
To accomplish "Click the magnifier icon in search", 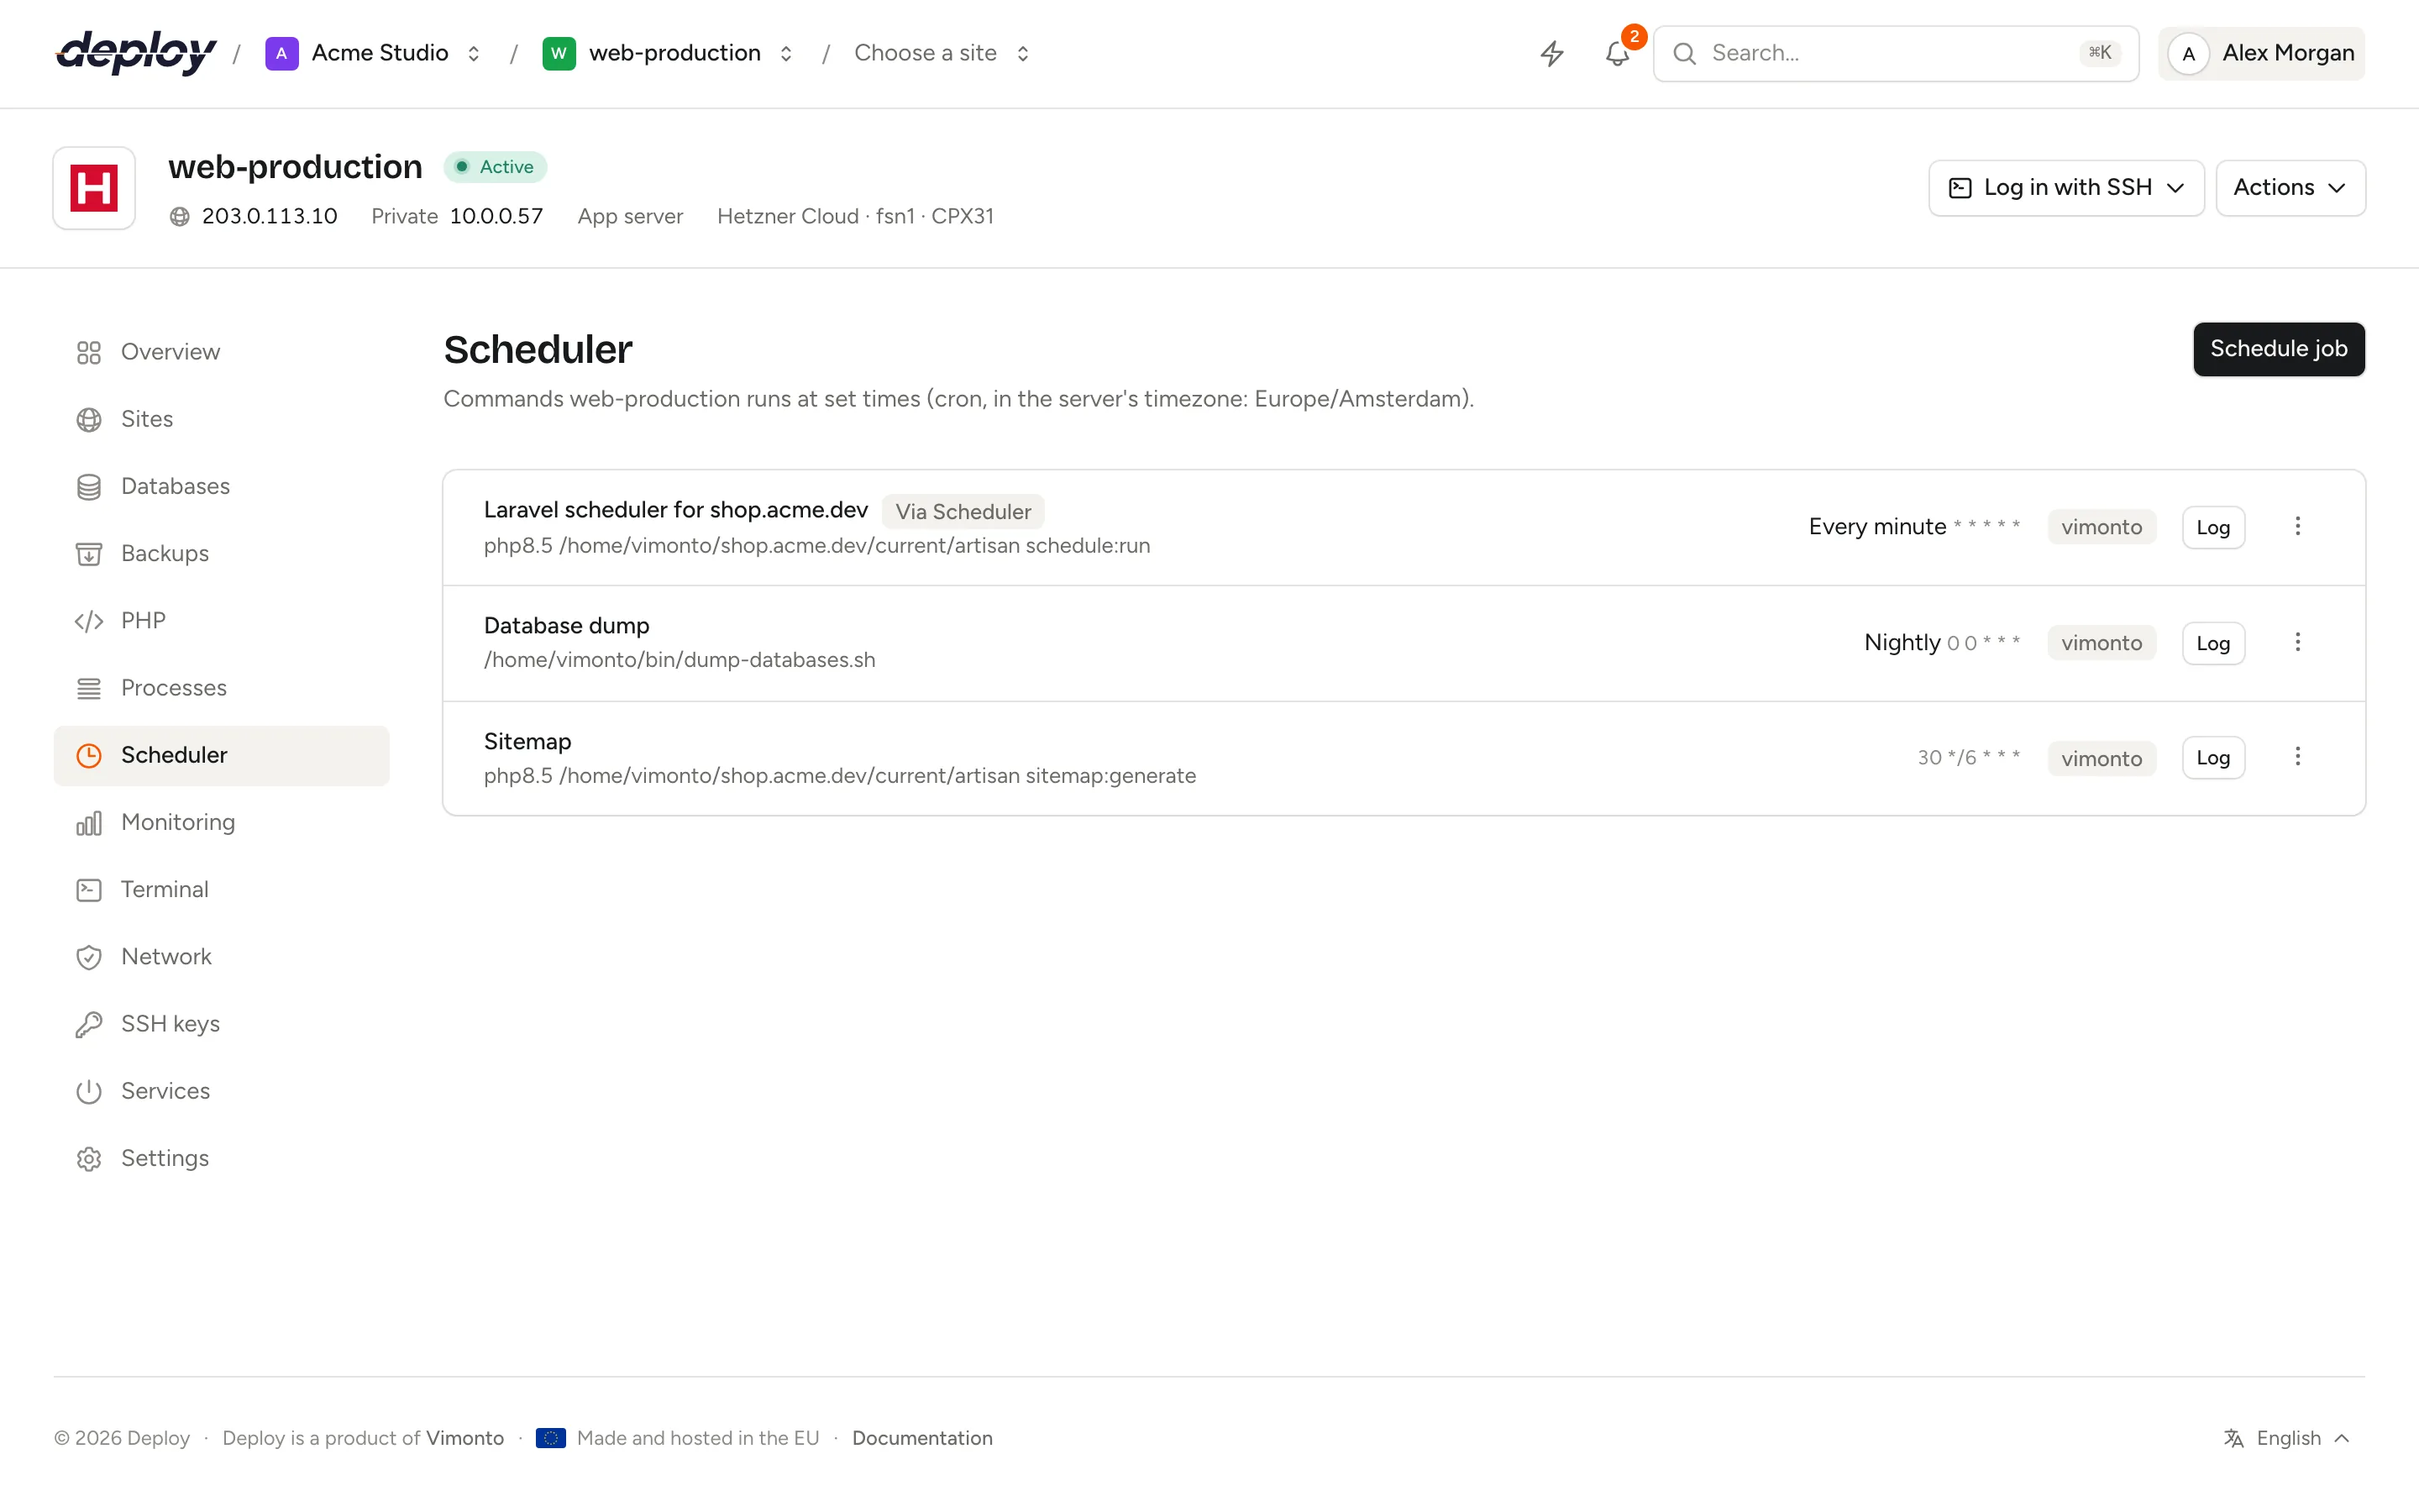I will (x=1684, y=53).
